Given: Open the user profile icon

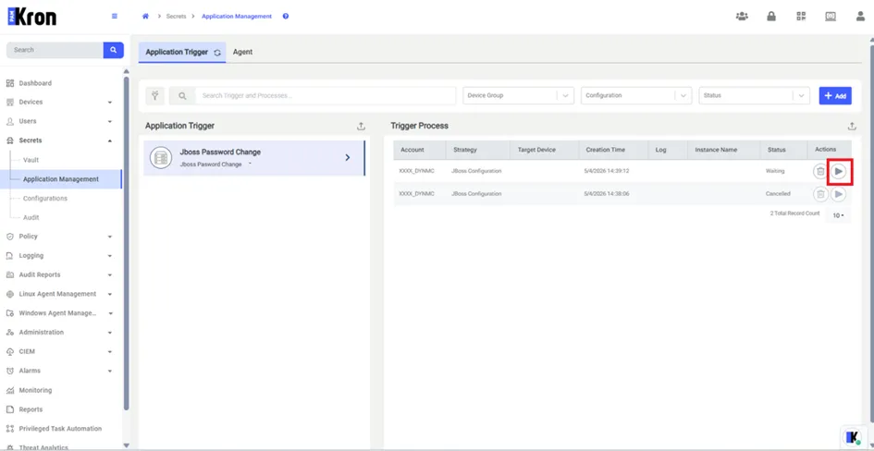Looking at the screenshot, I should 860,16.
